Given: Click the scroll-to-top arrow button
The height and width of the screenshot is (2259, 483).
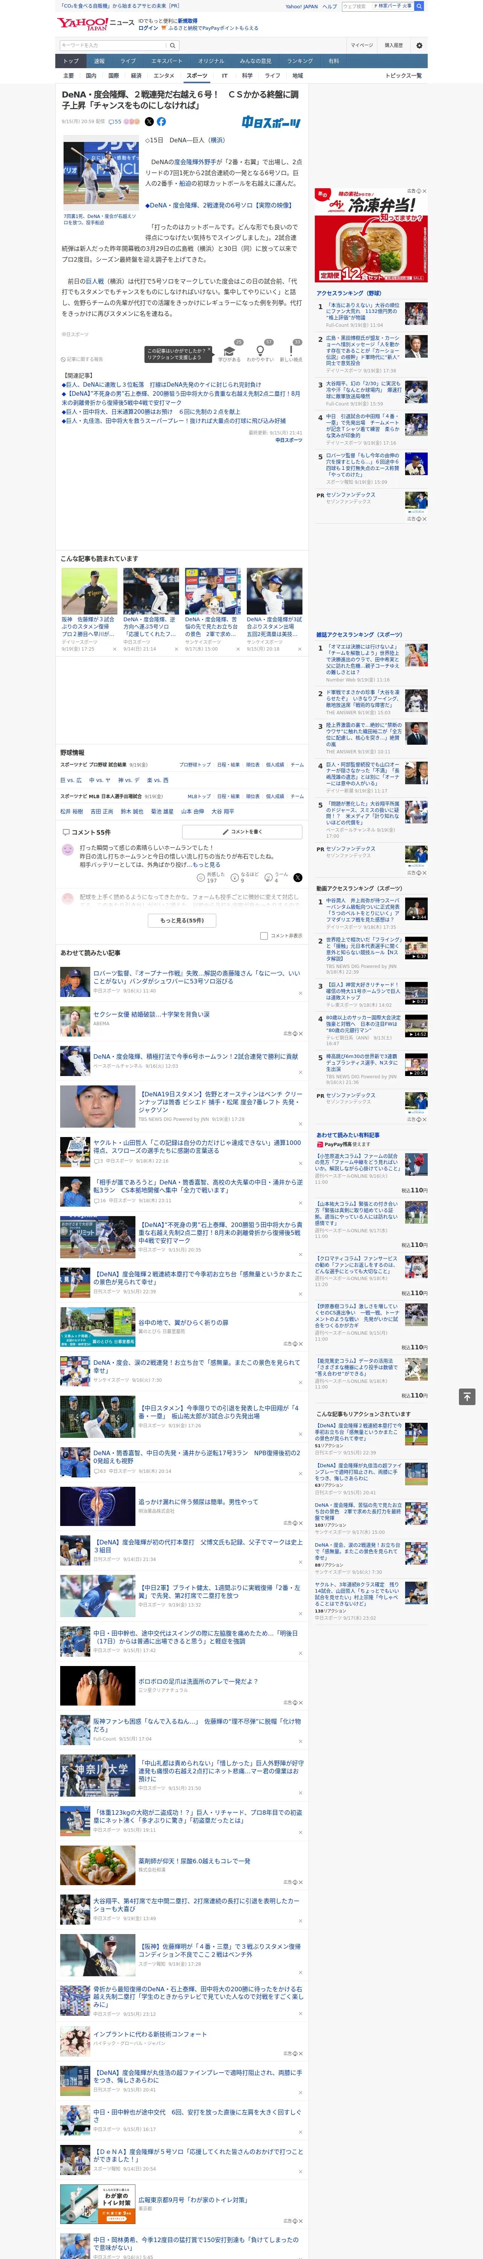Looking at the screenshot, I should (467, 1397).
